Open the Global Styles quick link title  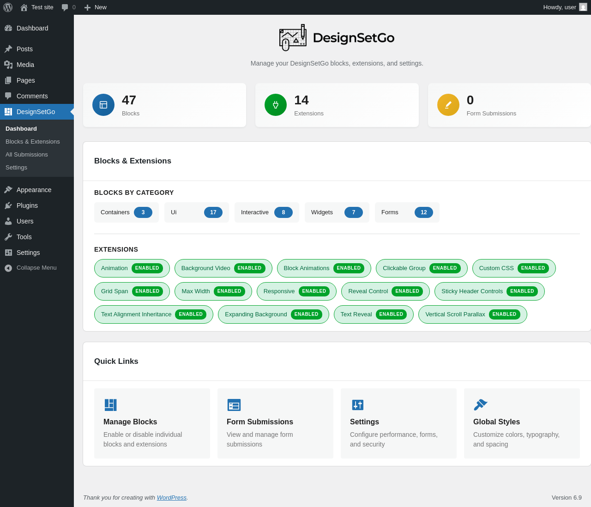click(497, 422)
